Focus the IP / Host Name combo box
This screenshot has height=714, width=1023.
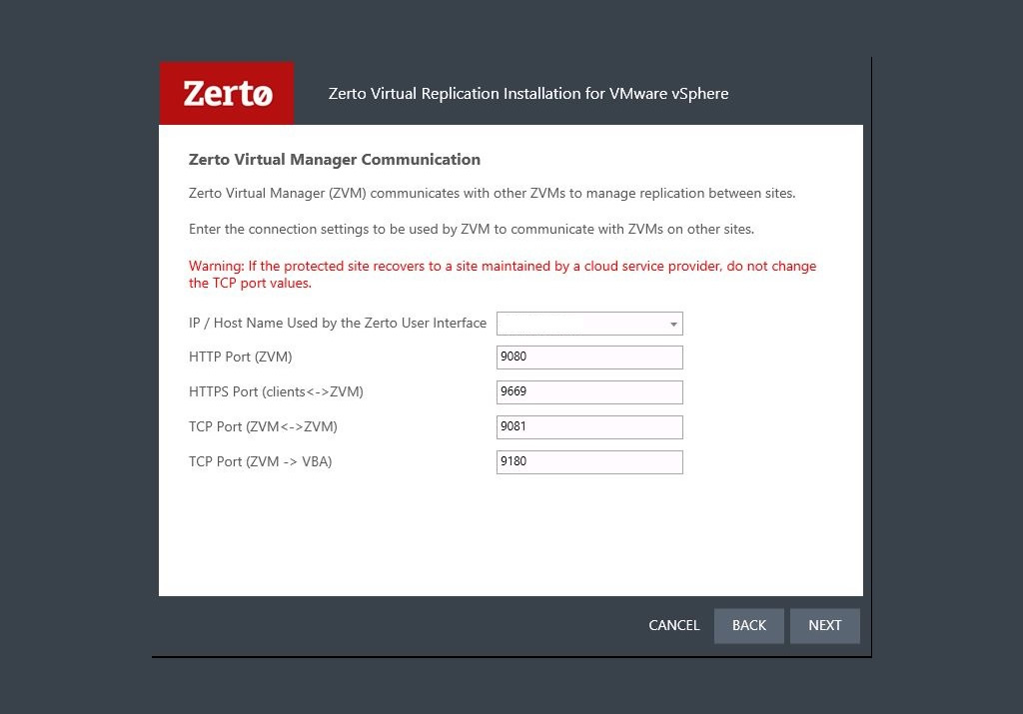click(589, 324)
